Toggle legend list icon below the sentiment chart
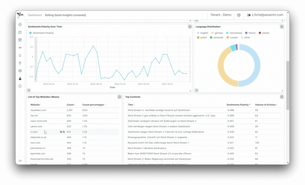305x185 pixels. coord(29,90)
